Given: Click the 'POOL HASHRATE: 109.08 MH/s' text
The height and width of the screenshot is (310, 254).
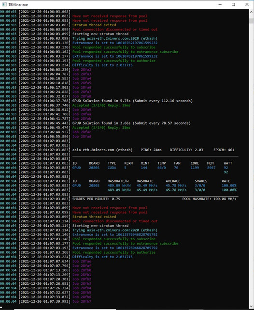Looking at the screenshot, I should point(209,199).
